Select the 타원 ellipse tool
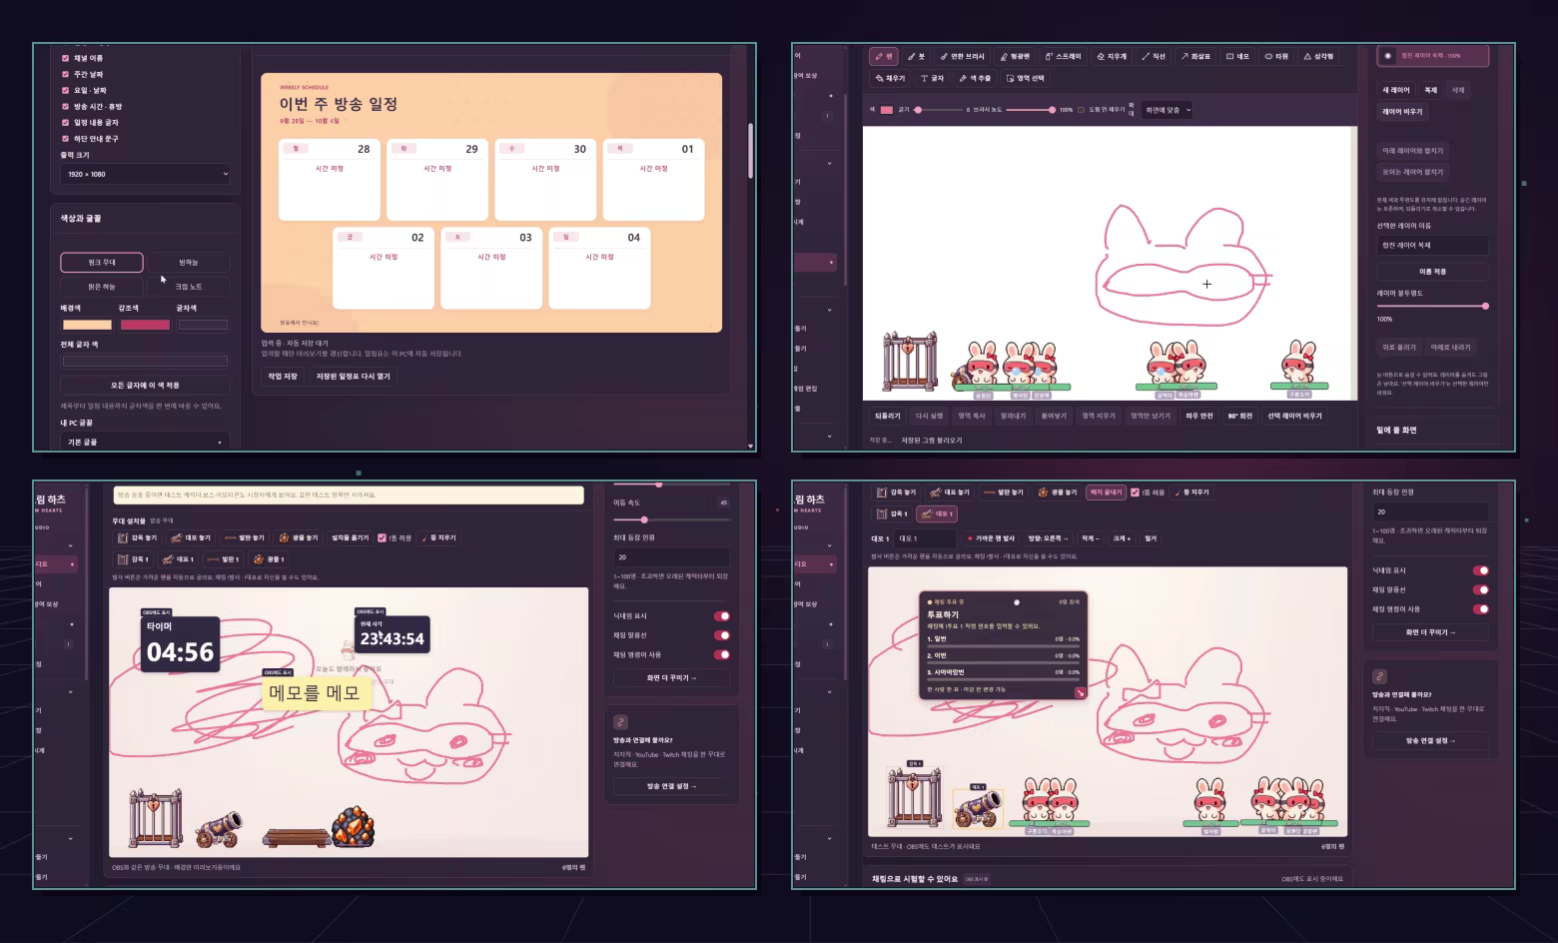This screenshot has width=1558, height=943. 1276,57
